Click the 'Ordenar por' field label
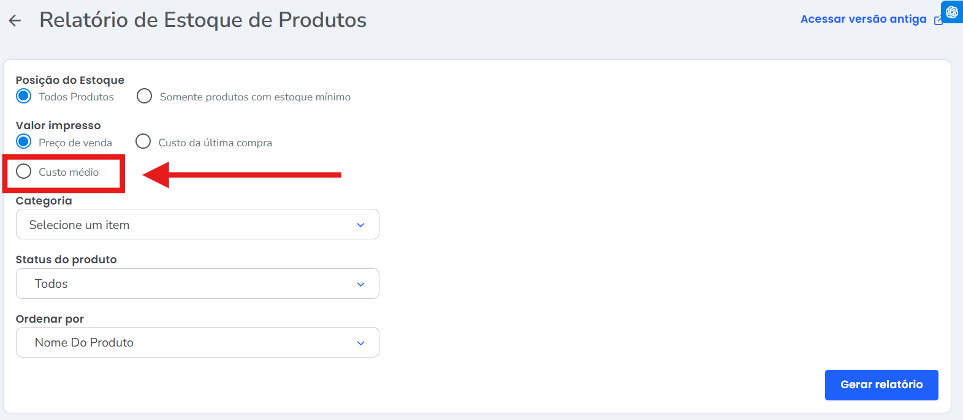The image size is (963, 420). point(50,319)
